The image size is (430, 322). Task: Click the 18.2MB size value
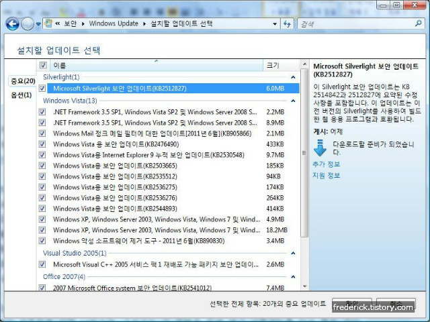point(277,230)
